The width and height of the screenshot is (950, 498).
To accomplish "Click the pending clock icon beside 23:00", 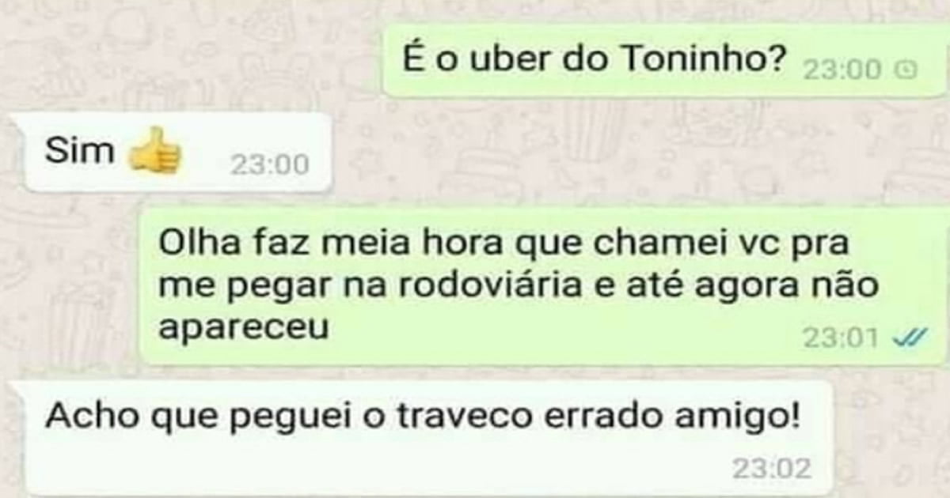I will coord(906,71).
